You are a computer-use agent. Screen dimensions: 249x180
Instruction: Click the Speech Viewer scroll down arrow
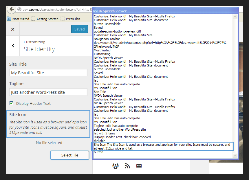(x=235, y=156)
